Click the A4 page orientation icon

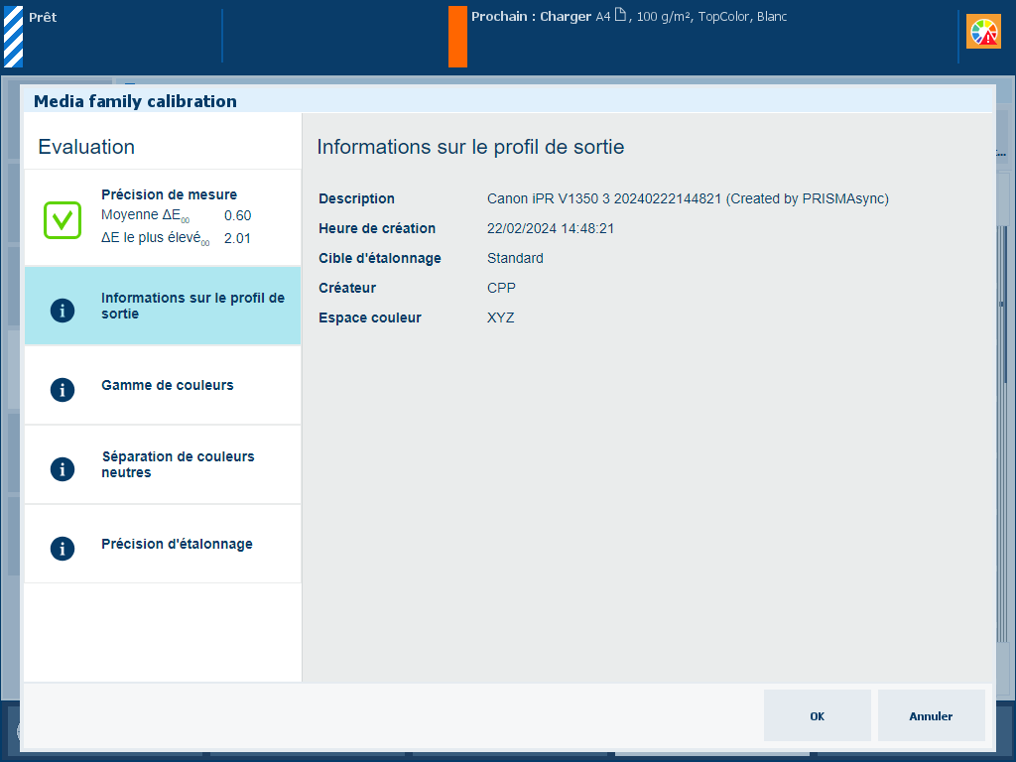pyautogui.click(x=620, y=16)
